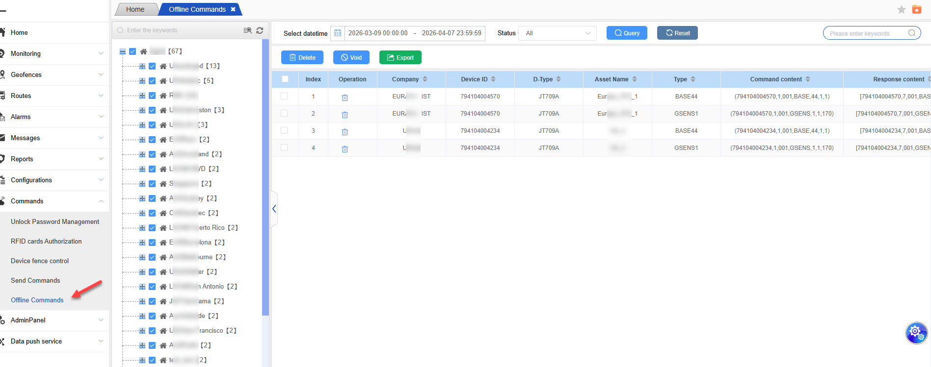This screenshot has height=367, width=931.
Task: Switch to the Home tab
Action: 135,9
